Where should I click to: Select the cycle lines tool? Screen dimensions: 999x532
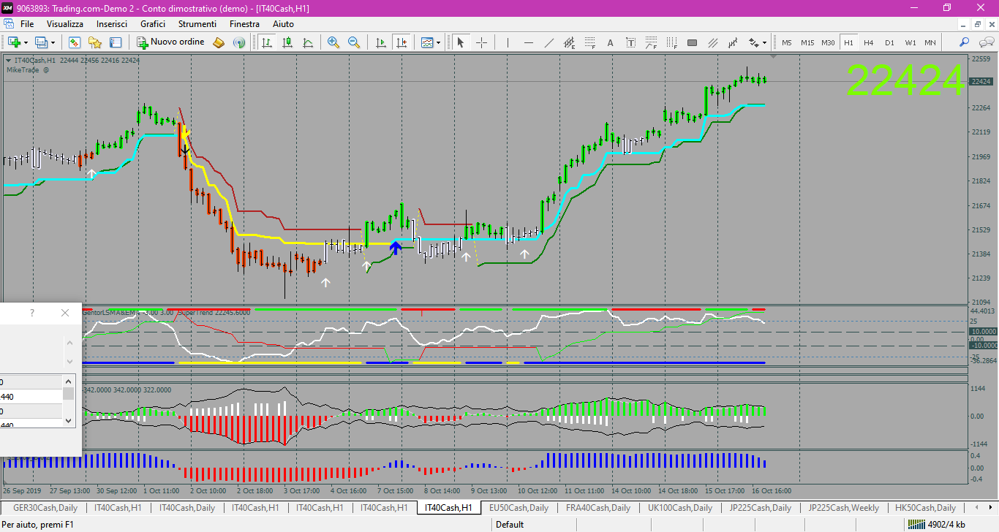pos(733,42)
